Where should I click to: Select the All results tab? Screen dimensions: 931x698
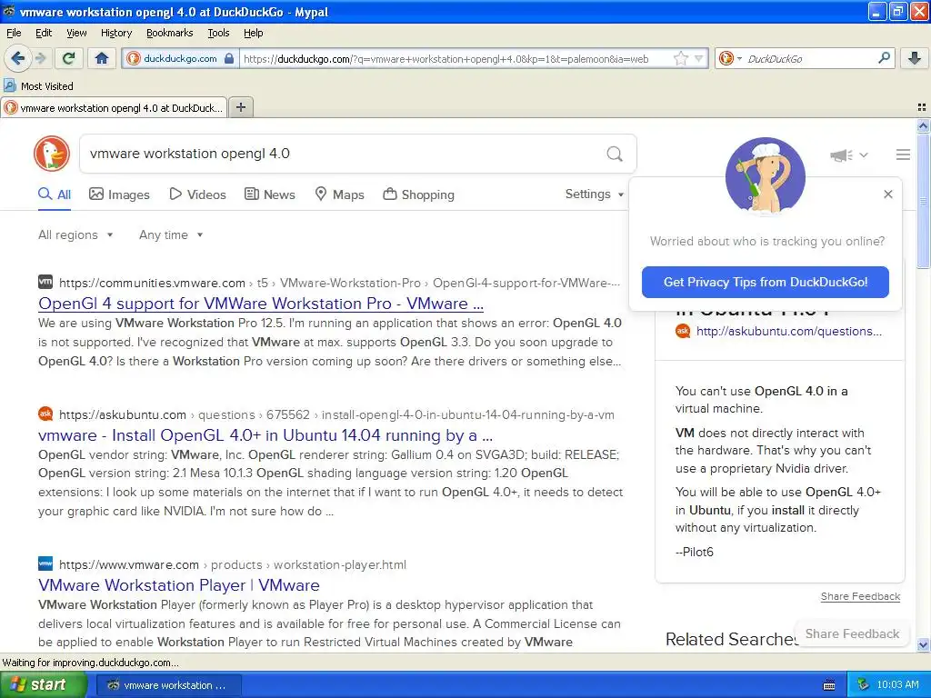coord(55,194)
